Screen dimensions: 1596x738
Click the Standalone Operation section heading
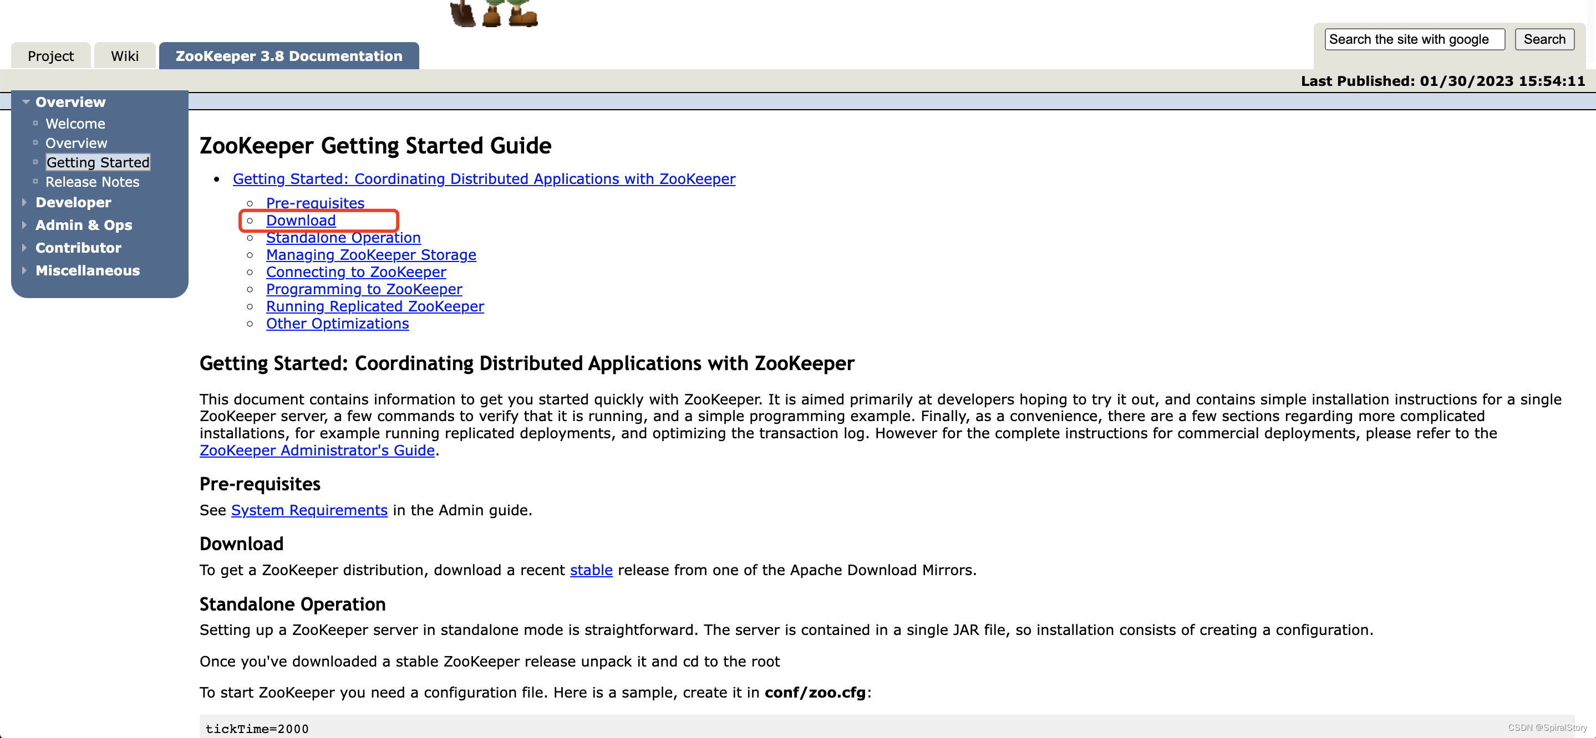tap(292, 604)
